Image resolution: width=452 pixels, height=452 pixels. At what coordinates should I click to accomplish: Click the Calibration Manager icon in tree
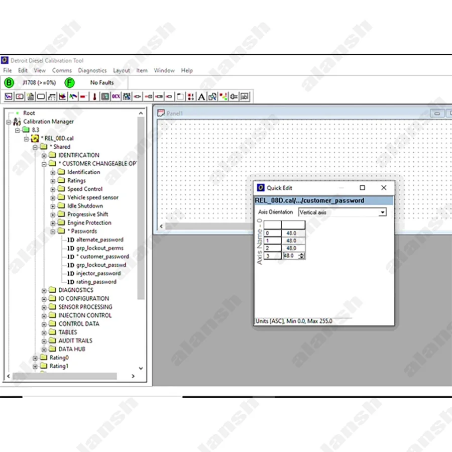(17, 122)
